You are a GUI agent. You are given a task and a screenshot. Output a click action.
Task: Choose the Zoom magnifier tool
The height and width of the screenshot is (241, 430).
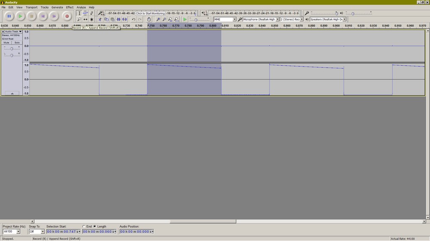(x=79, y=19)
